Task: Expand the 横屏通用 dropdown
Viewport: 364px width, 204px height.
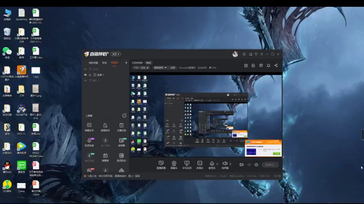Action: (x=160, y=68)
